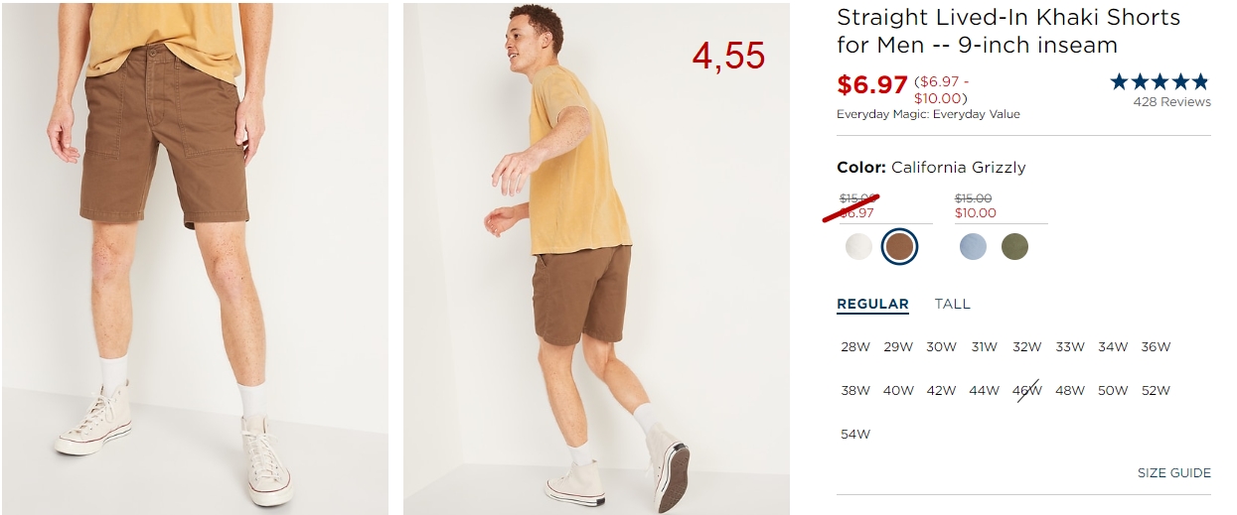Pick the 40W size option
Screen dimensions: 1237x515
coord(898,391)
